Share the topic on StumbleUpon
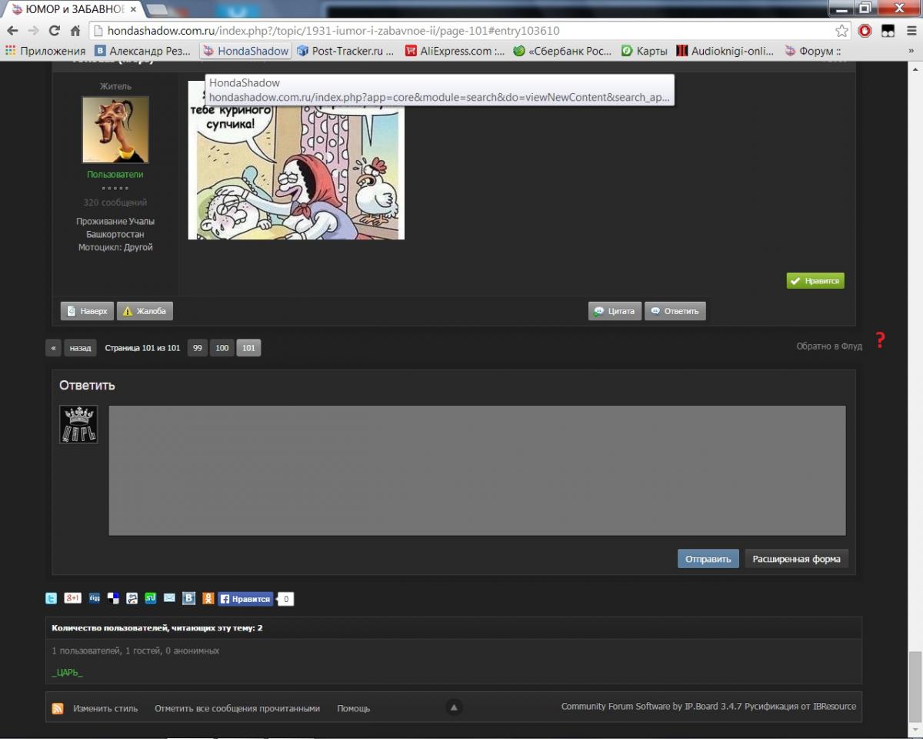 [x=151, y=598]
